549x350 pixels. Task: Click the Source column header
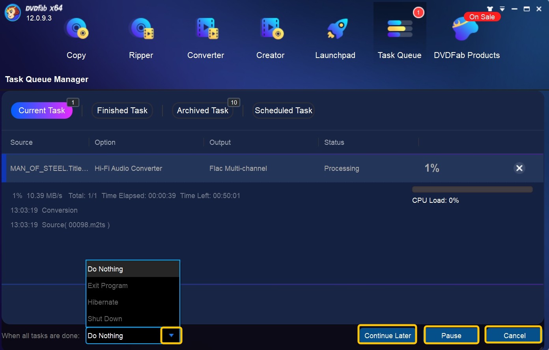point(22,142)
